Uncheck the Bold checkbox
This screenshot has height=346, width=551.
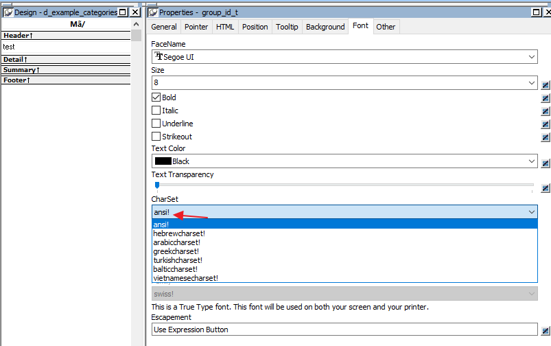point(156,97)
